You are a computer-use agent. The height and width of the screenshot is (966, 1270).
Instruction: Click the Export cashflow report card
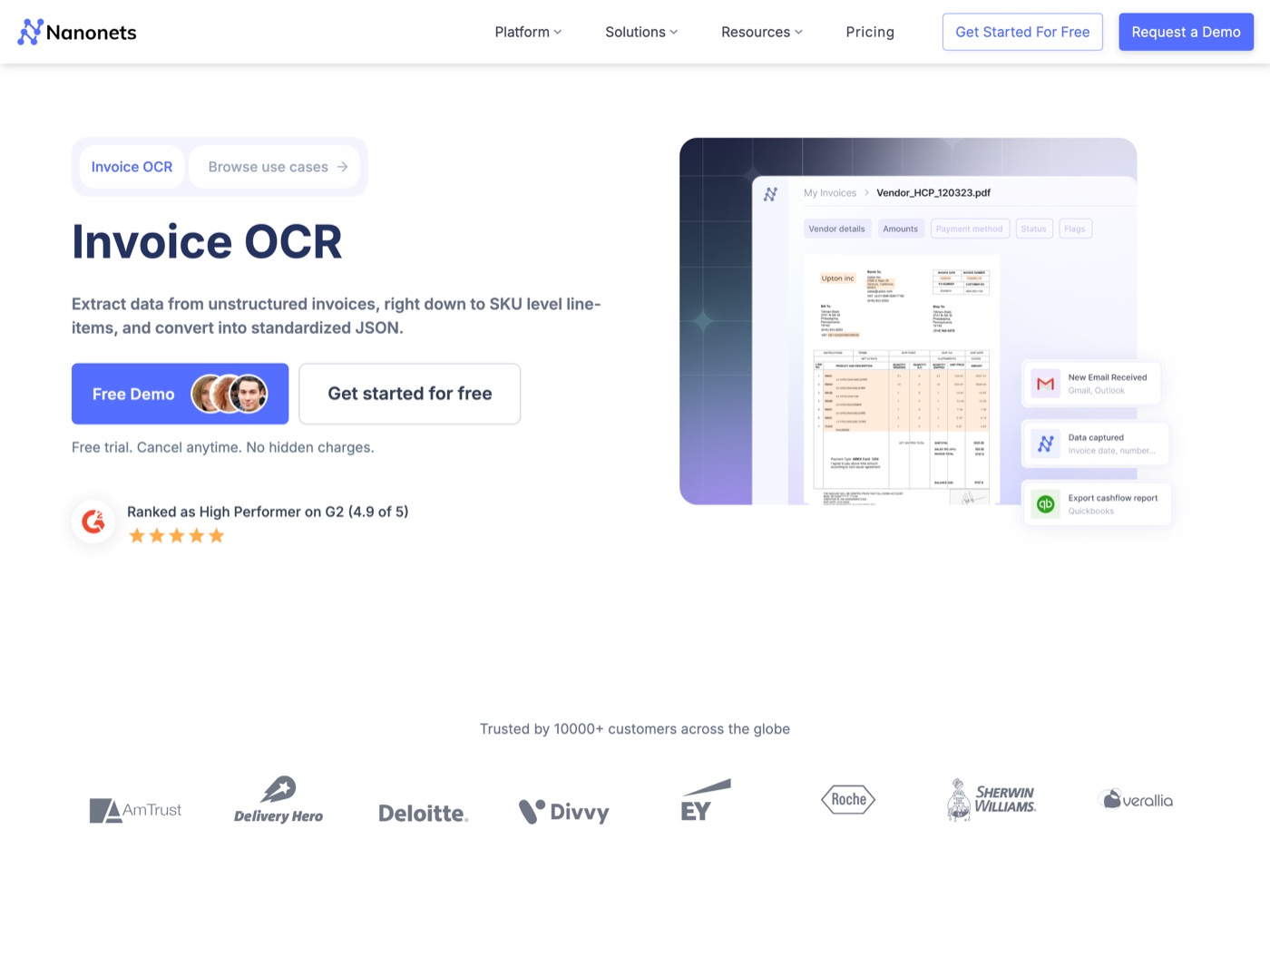[1098, 504]
